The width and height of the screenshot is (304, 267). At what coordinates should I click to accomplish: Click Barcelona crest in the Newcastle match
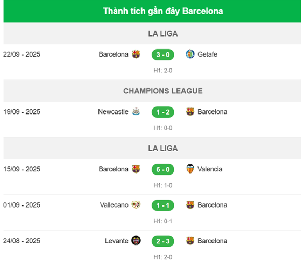[190, 112]
